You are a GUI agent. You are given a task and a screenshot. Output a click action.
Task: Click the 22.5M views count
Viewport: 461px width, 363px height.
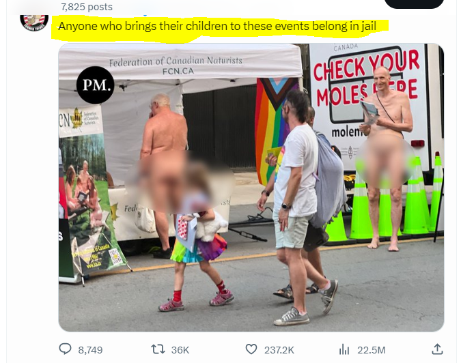point(372,350)
